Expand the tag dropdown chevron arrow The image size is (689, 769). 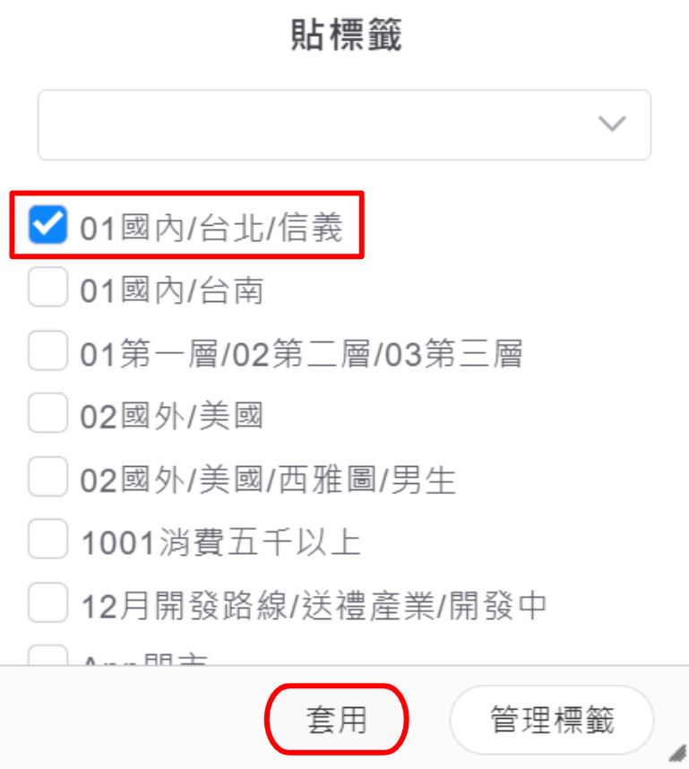click(612, 124)
